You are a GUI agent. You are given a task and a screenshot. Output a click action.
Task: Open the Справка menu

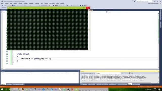coord(62,3)
